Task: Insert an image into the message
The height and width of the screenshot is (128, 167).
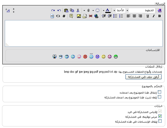Action: pyautogui.click(x=79, y=16)
